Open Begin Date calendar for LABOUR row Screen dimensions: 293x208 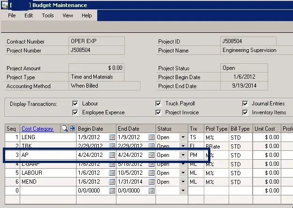[x=112, y=172]
